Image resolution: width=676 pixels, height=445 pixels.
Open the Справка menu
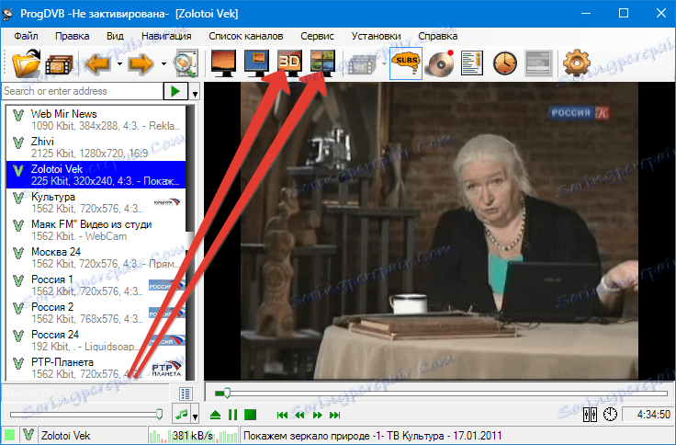(x=437, y=36)
